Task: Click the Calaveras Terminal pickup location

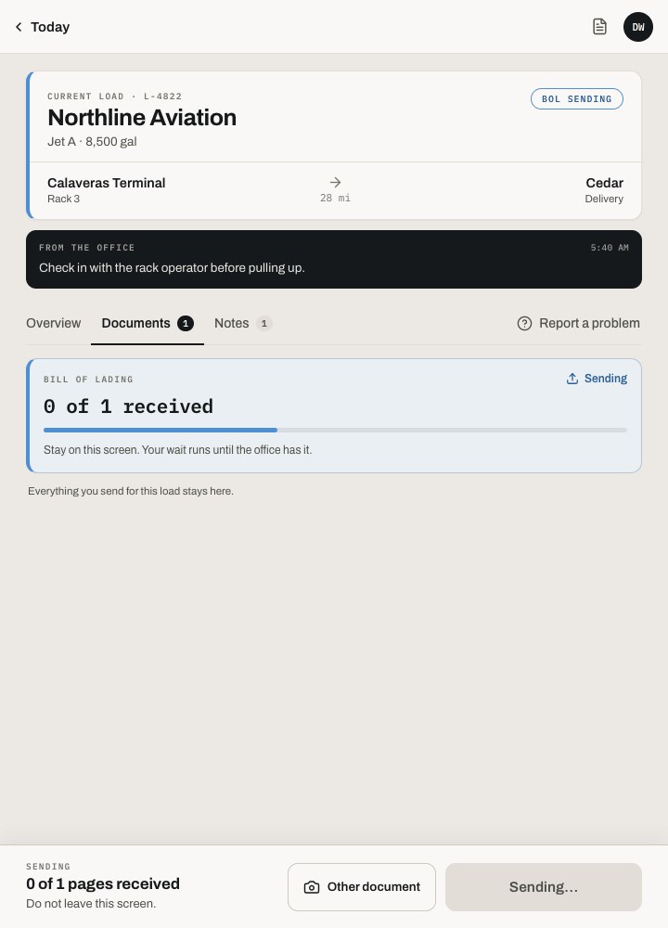Action: [107, 189]
